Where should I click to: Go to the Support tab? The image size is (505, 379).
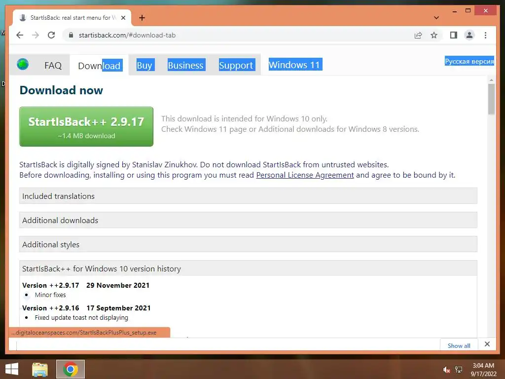coord(236,65)
